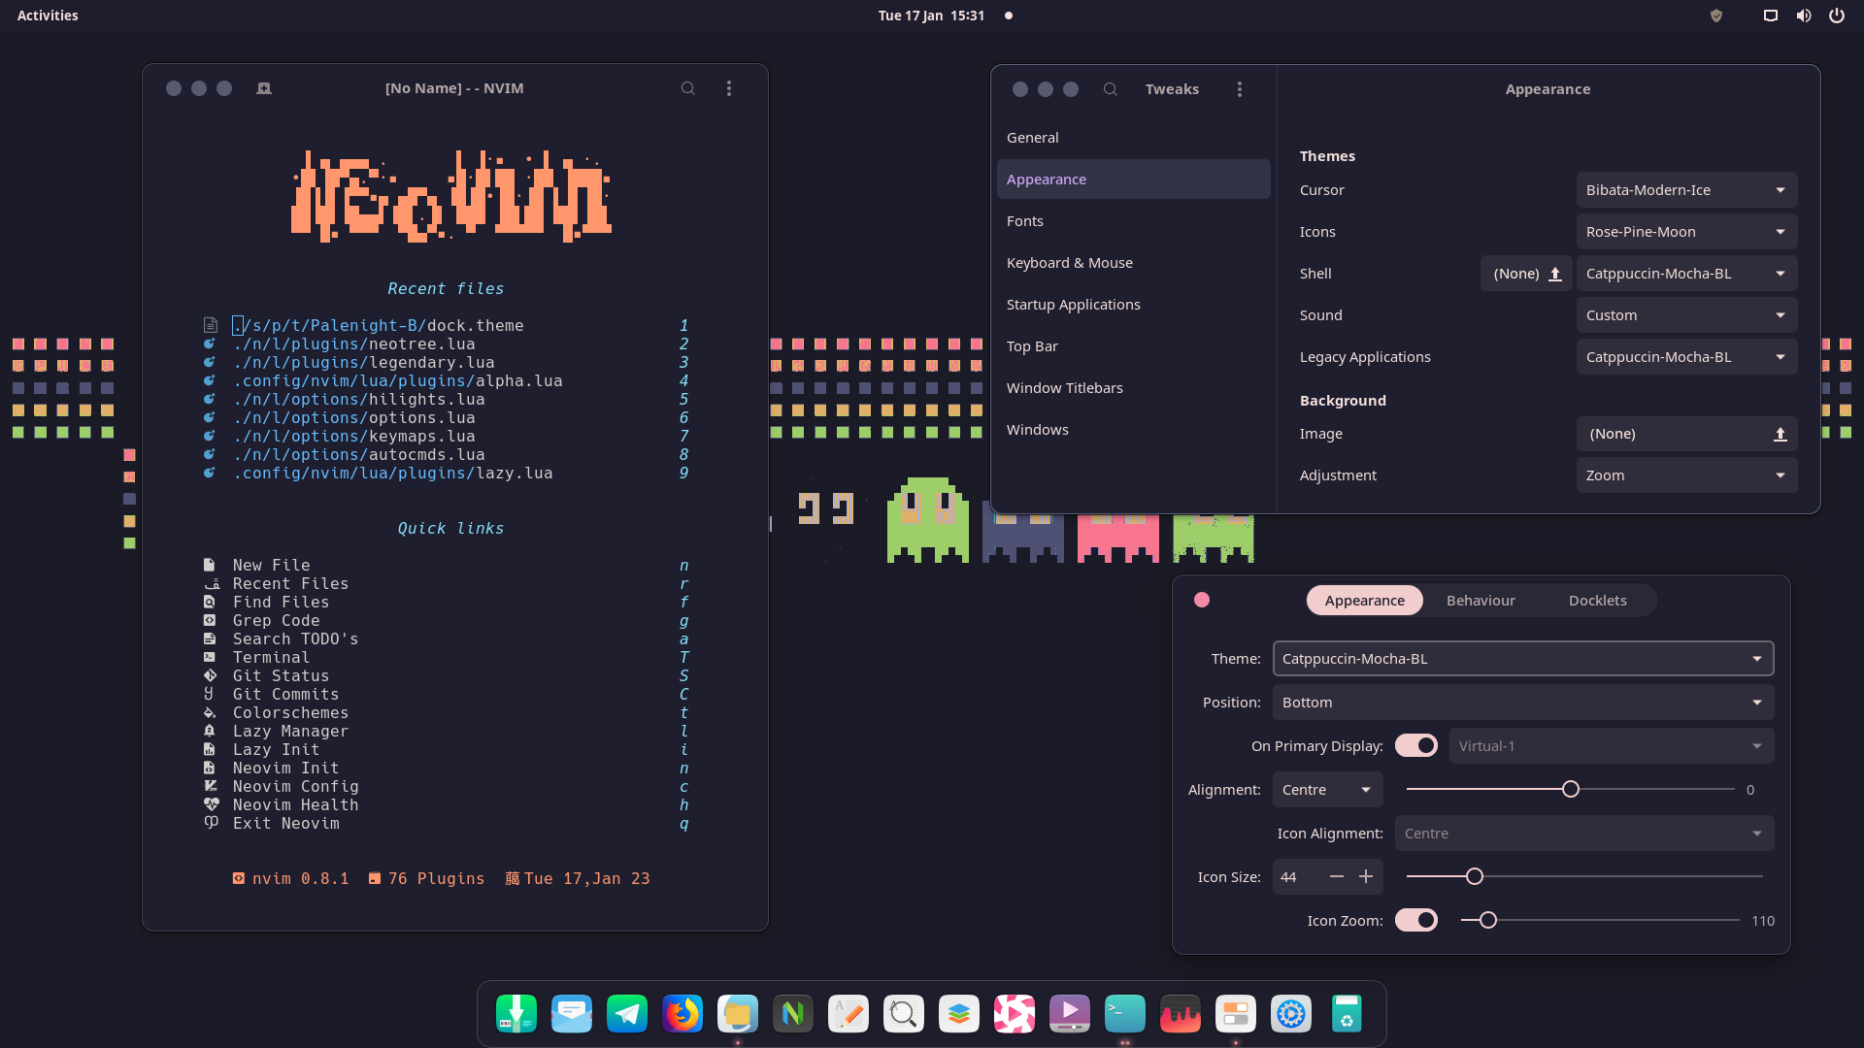This screenshot has width=1864, height=1048.
Task: Decrease icon size with minus button
Action: click(x=1337, y=876)
